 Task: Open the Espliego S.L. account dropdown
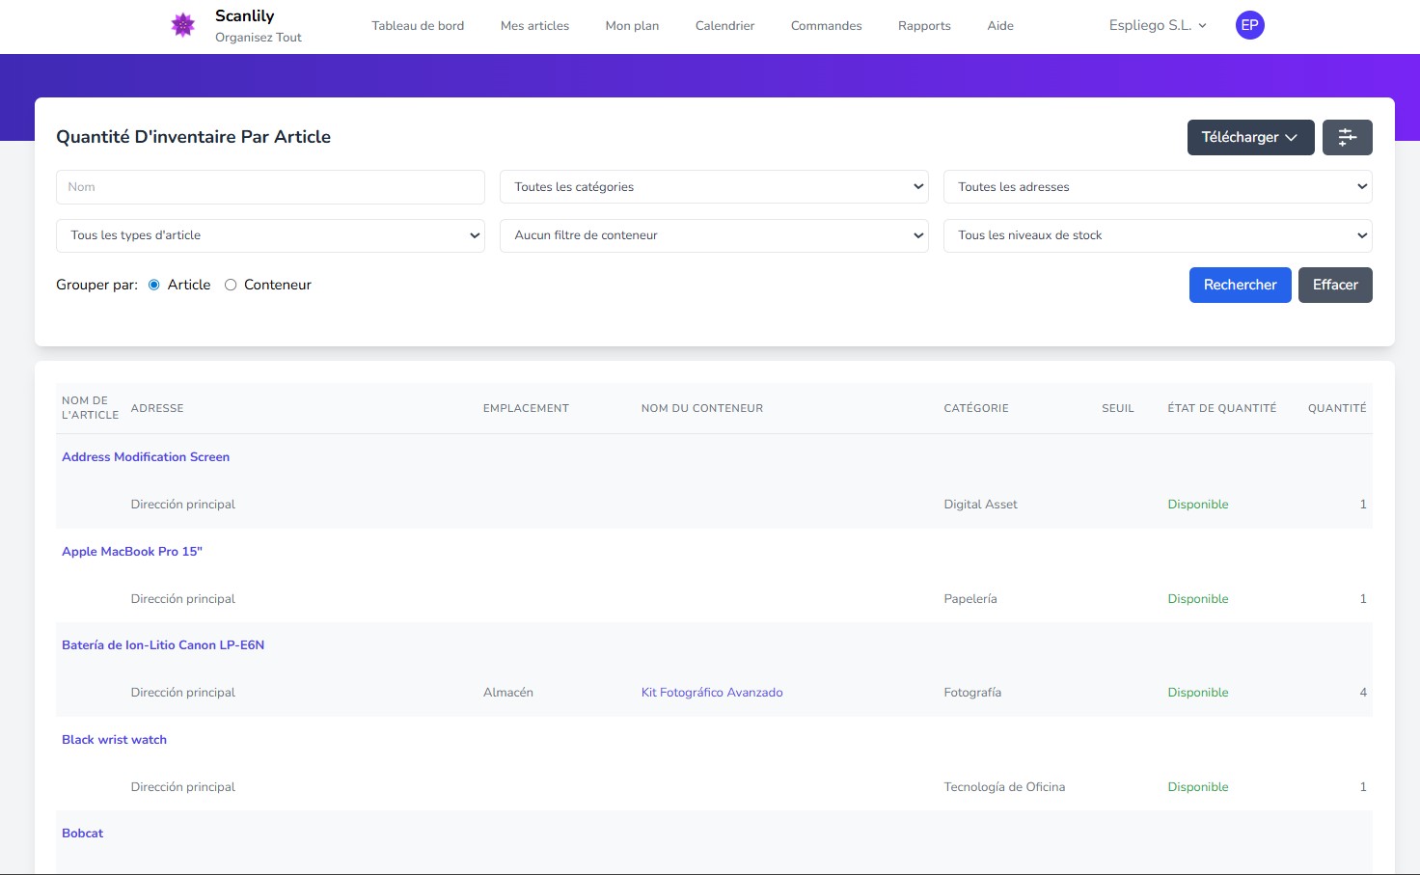(1158, 25)
